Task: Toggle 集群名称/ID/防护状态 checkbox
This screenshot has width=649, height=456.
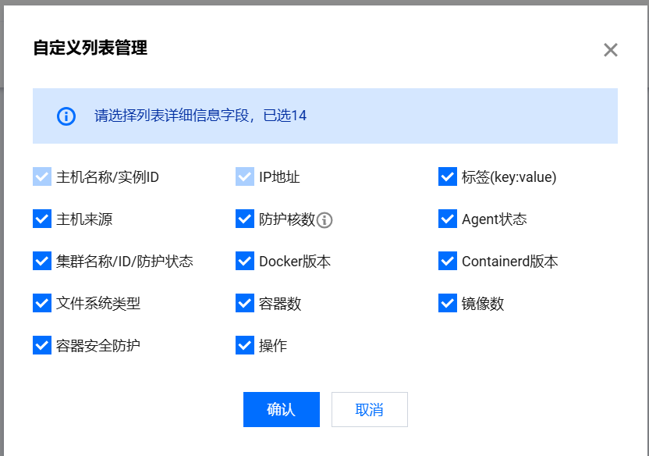Action: click(x=42, y=262)
